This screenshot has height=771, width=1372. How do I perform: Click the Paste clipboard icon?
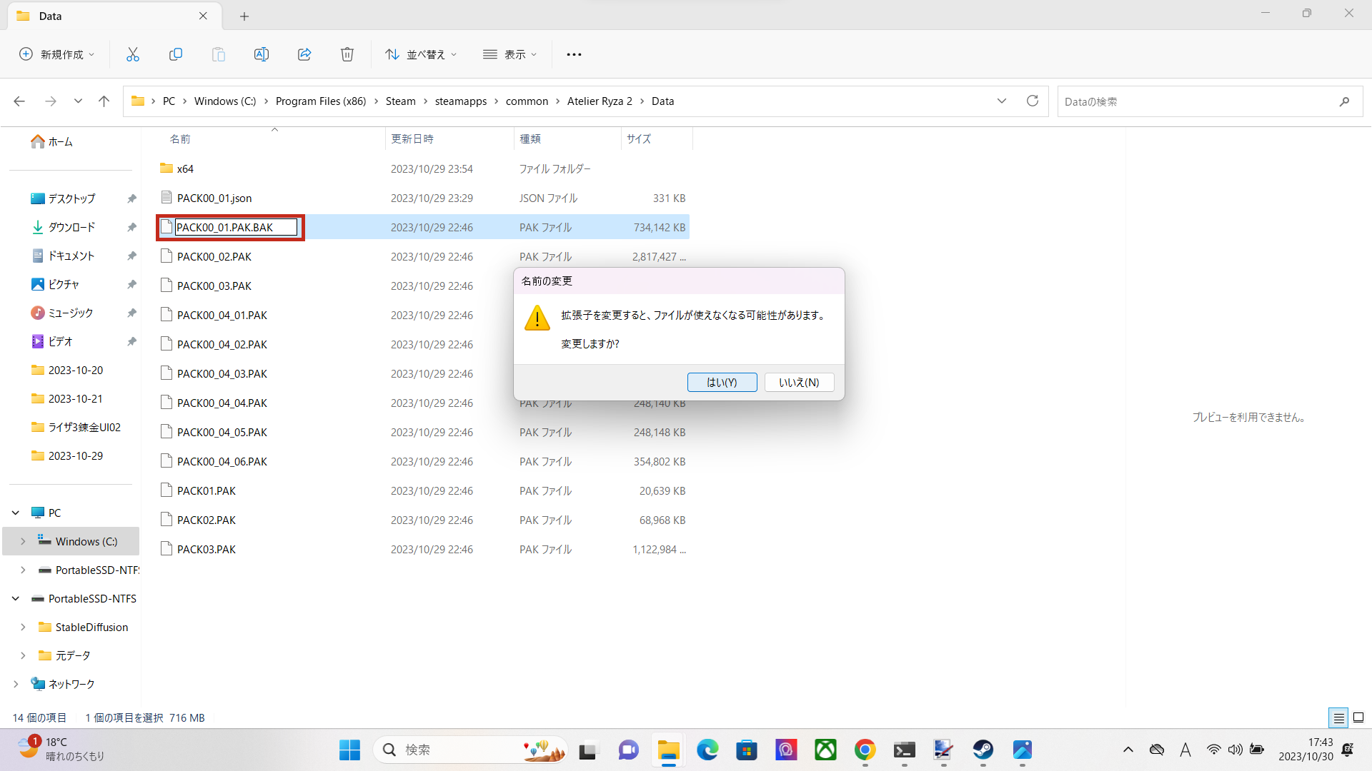(x=219, y=54)
